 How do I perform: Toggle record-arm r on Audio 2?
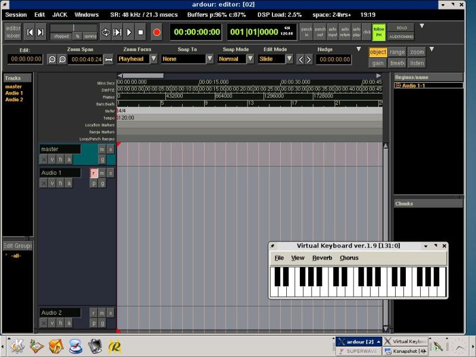[94, 313]
